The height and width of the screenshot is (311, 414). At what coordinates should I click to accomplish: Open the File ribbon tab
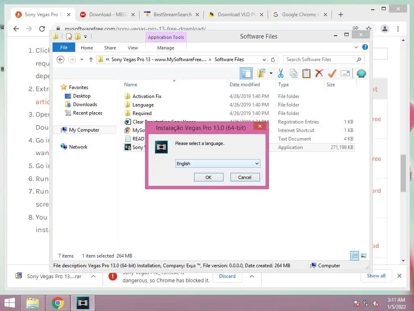pos(63,47)
